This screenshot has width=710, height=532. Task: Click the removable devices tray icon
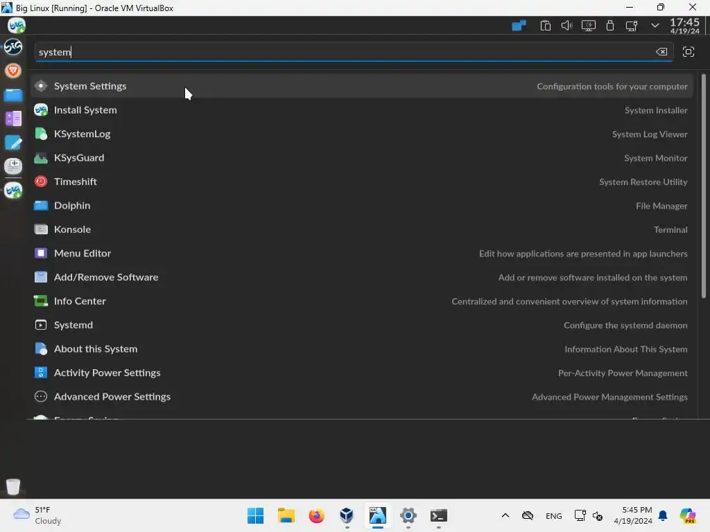(610, 26)
